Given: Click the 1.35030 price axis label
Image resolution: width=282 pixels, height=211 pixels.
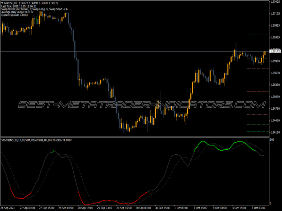Looking at the screenshot, I should (275, 97).
